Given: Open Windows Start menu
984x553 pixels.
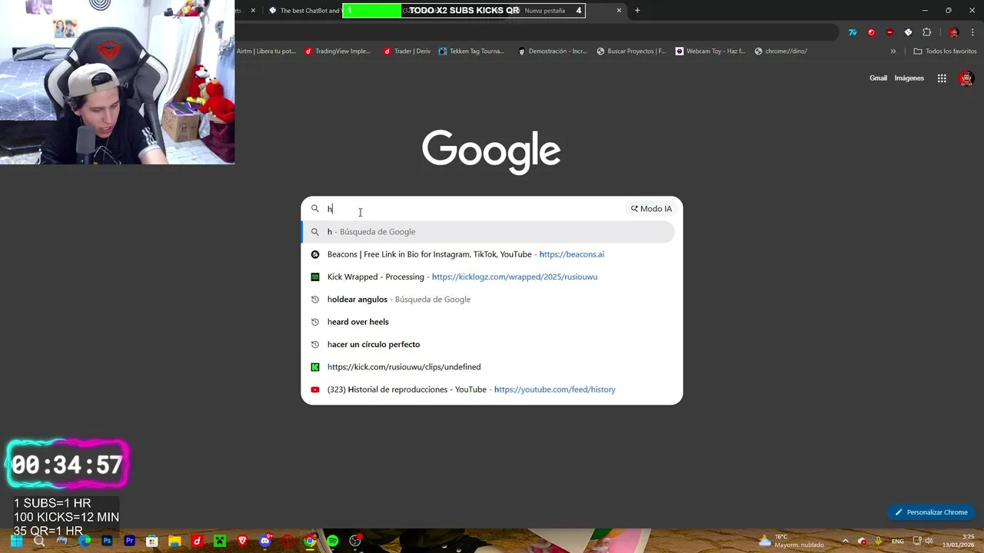Looking at the screenshot, I should (16, 541).
